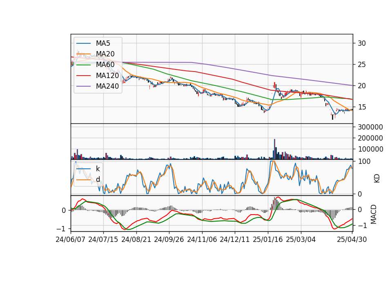Click the MACD axis title
The image size is (392, 282).
pyautogui.click(x=374, y=214)
